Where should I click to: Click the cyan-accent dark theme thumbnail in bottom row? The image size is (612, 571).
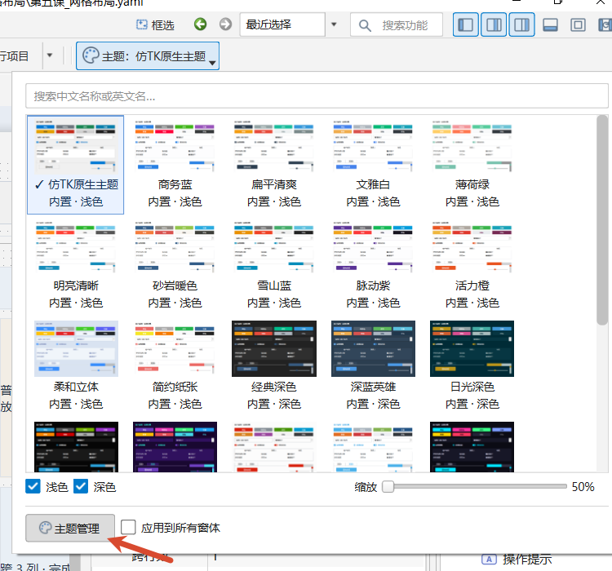click(x=472, y=447)
